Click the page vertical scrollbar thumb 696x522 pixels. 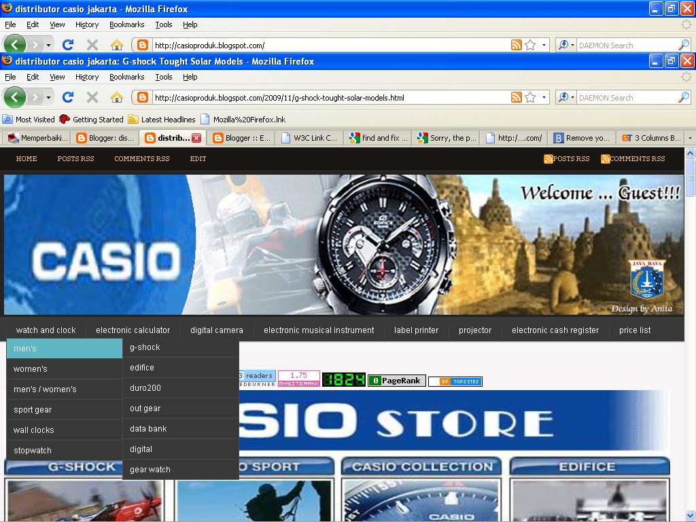[x=691, y=177]
